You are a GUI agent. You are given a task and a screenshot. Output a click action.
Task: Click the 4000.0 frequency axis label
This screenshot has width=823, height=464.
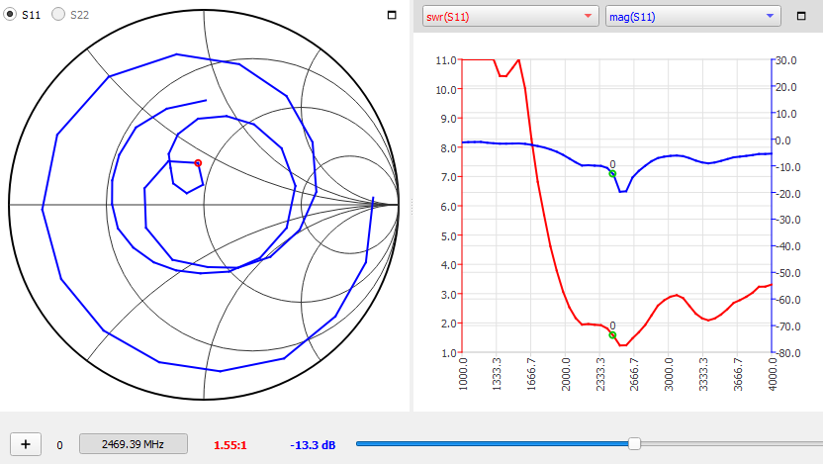(x=773, y=374)
